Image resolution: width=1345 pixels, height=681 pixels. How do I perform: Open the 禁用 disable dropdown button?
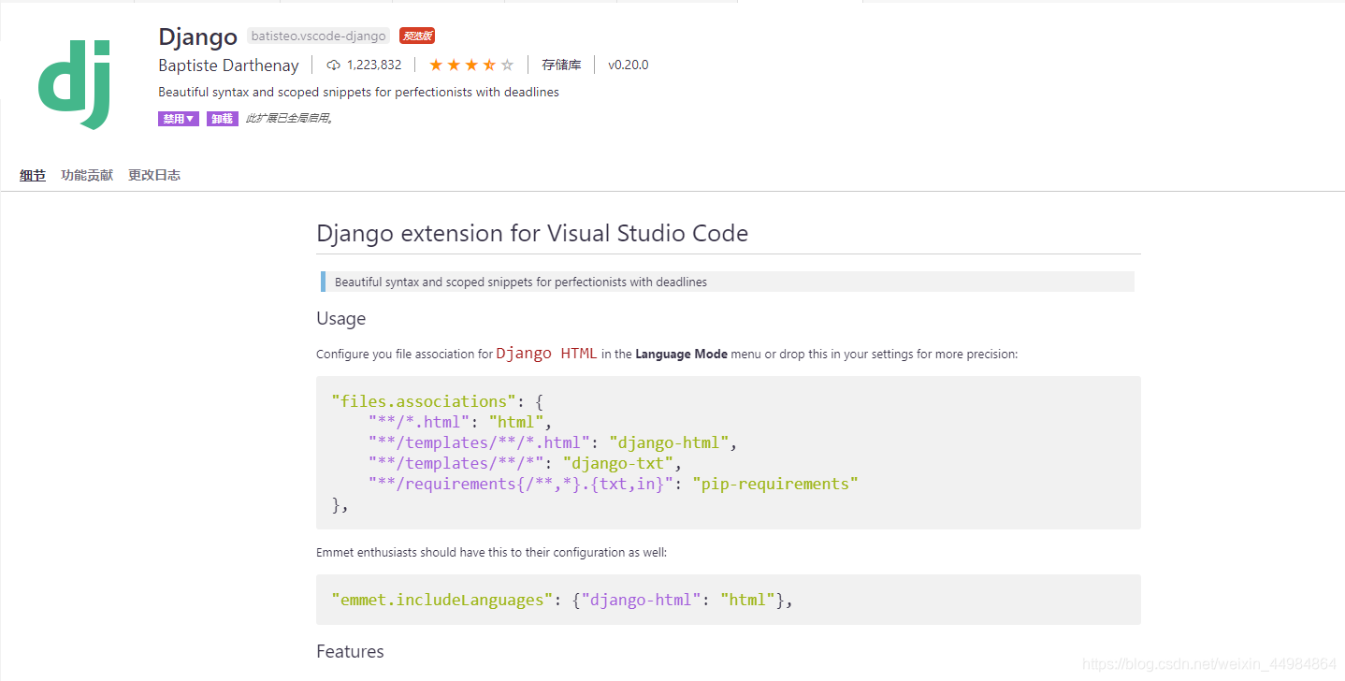click(179, 119)
